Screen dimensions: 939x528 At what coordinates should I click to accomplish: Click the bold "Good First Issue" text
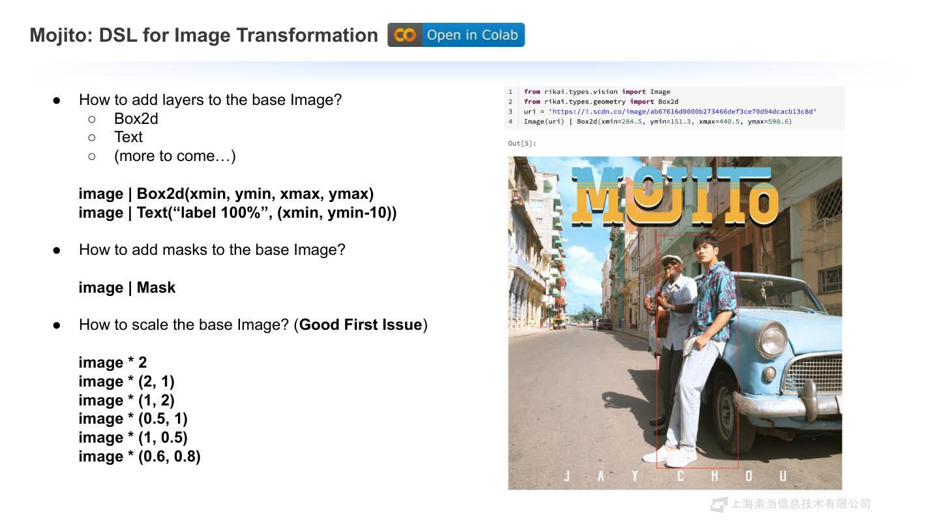tap(361, 325)
